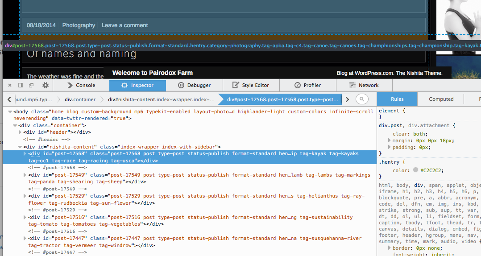
Task: Open developer tools in separate window
Action: [31, 85]
